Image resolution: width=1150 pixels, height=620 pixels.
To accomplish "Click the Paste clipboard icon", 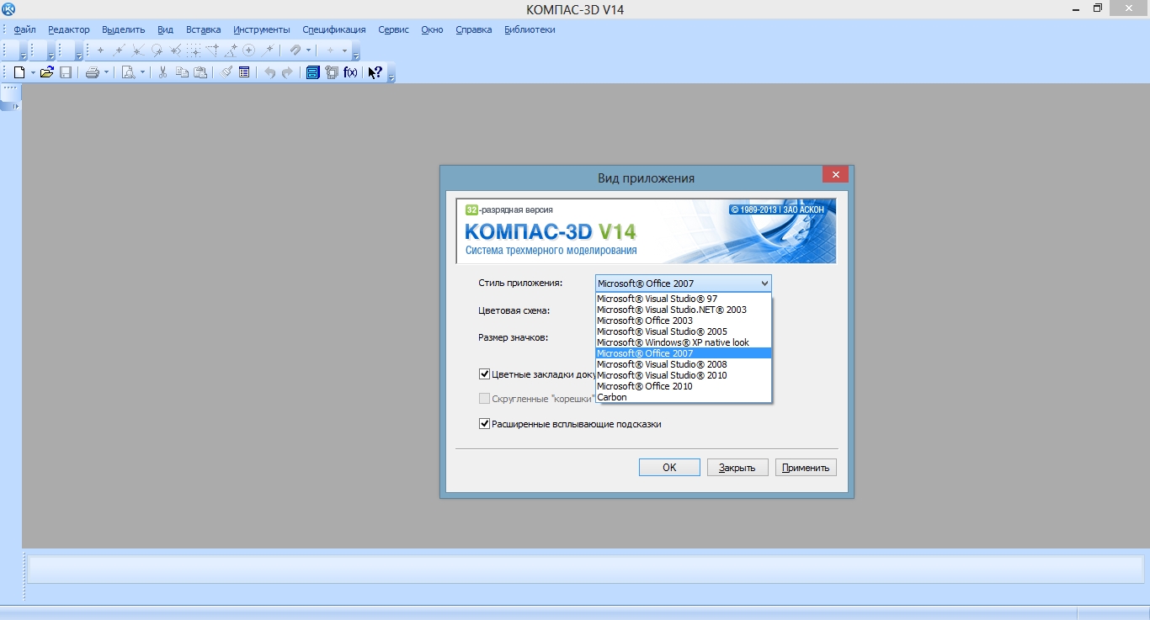I will tap(200, 73).
